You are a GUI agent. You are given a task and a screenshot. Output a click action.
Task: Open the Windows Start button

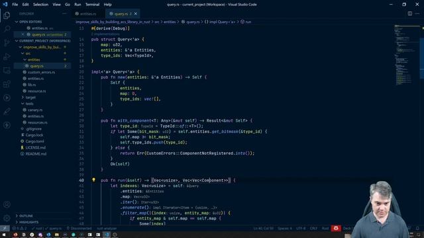(x=5, y=235)
